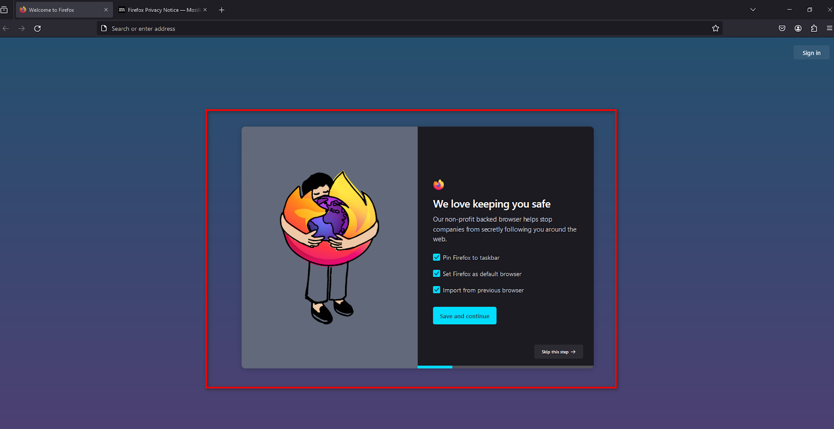
Task: Bookmark this page with the star icon
Action: (x=716, y=29)
